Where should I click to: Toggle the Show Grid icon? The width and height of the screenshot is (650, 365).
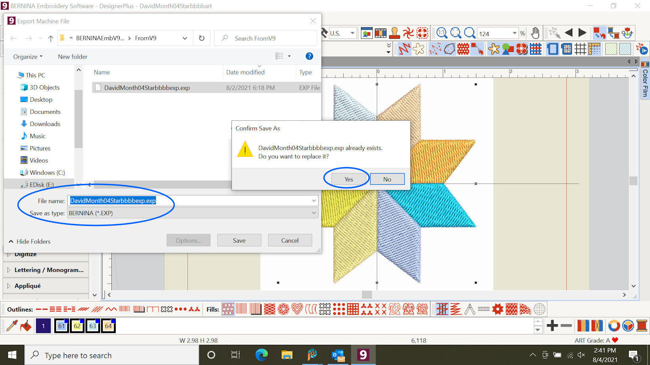pos(580,49)
